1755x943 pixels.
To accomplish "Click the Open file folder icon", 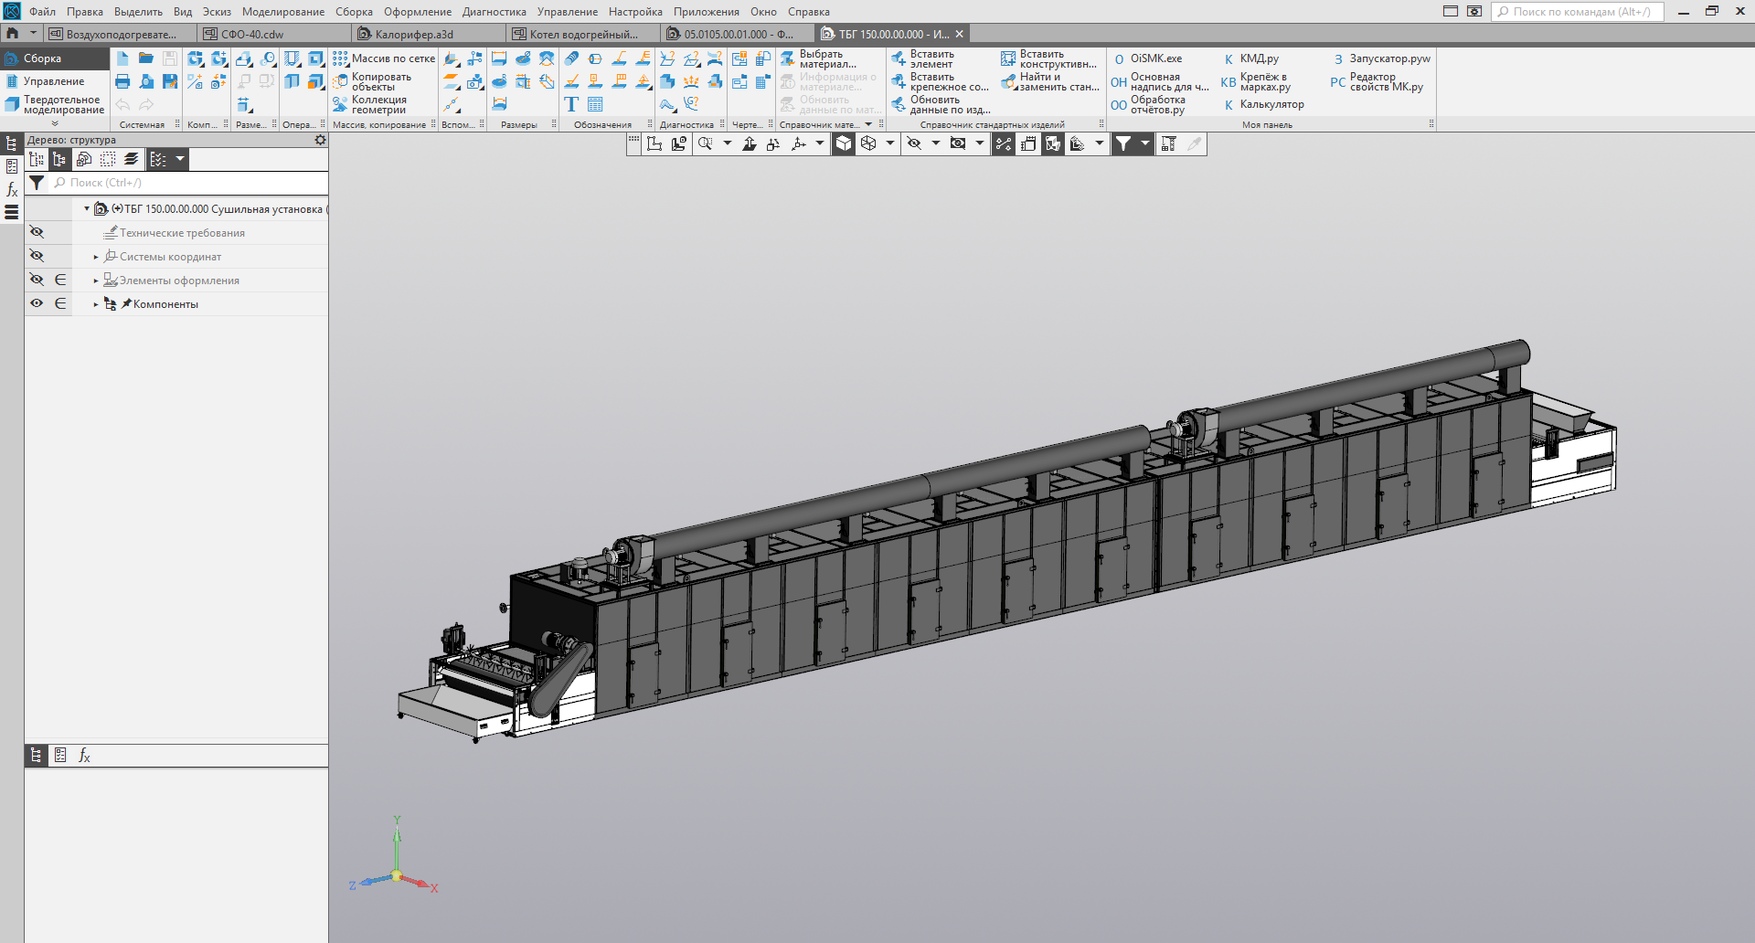I will coord(146,58).
